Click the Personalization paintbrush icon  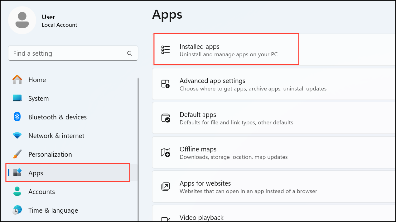tap(17, 154)
